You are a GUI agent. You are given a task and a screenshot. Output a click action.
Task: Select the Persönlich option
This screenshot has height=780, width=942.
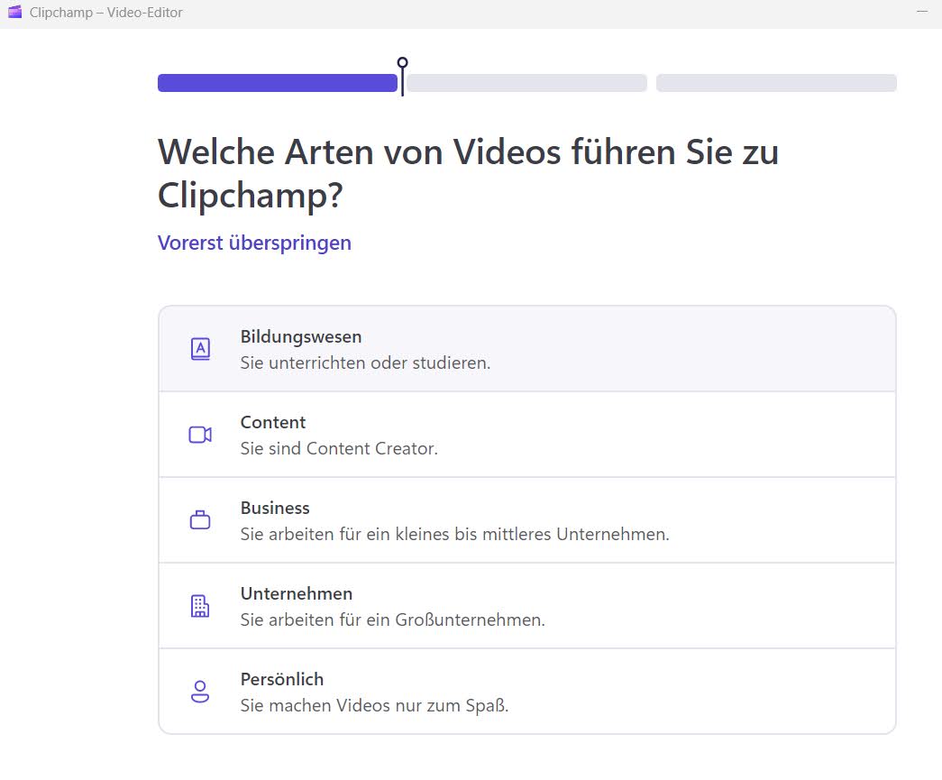pos(526,691)
